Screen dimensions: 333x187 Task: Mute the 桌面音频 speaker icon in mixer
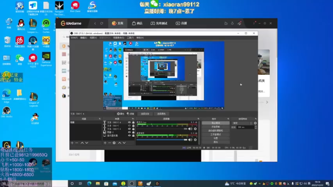tap(190, 140)
